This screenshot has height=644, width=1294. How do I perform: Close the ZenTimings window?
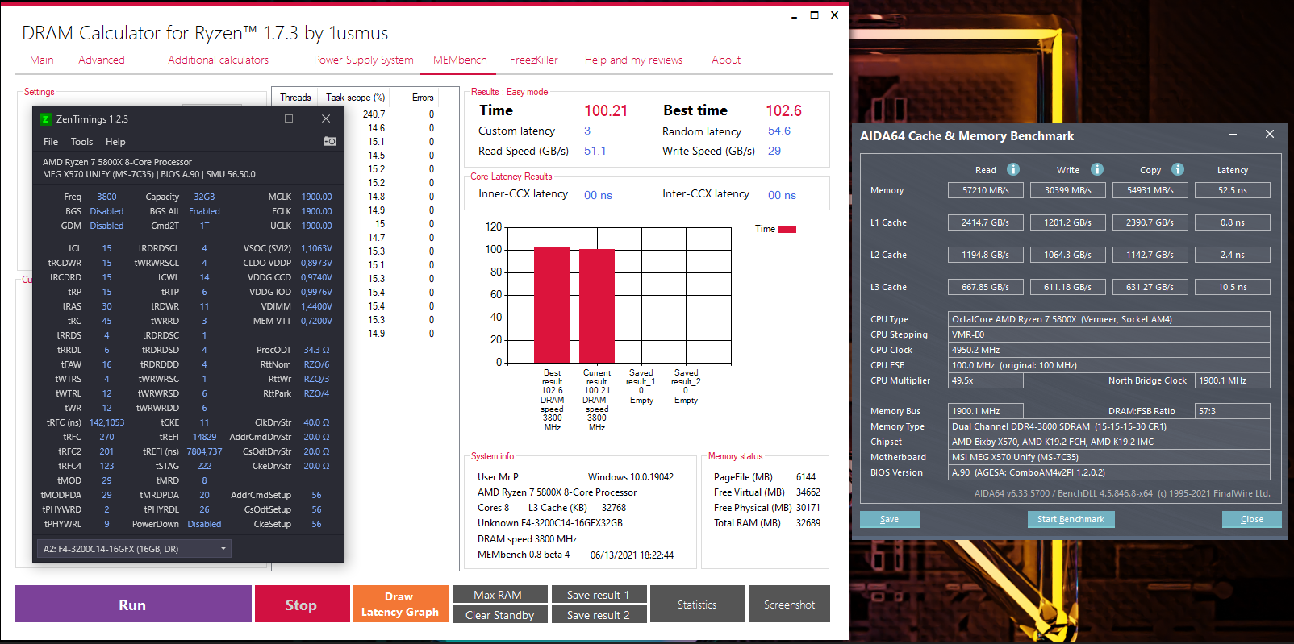[x=326, y=118]
